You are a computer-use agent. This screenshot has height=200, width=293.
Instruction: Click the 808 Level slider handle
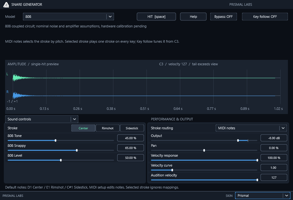tap(61, 160)
